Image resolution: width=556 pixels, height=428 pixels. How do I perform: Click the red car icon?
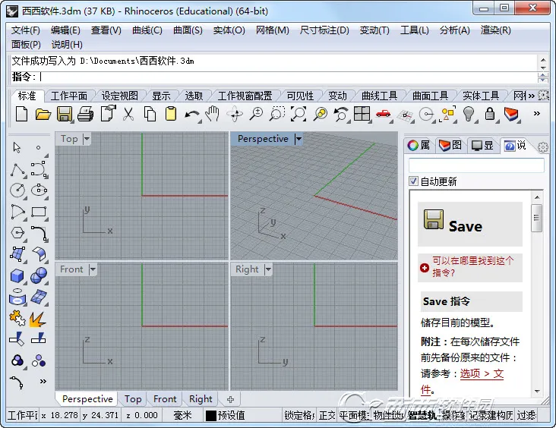click(x=384, y=114)
